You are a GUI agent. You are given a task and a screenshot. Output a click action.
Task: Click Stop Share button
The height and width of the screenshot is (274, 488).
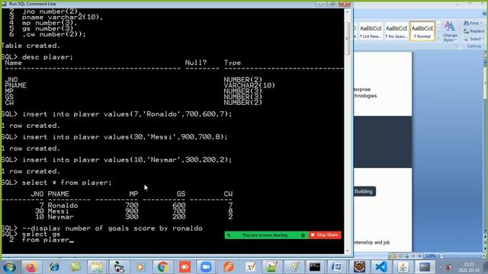pyautogui.click(x=325, y=235)
